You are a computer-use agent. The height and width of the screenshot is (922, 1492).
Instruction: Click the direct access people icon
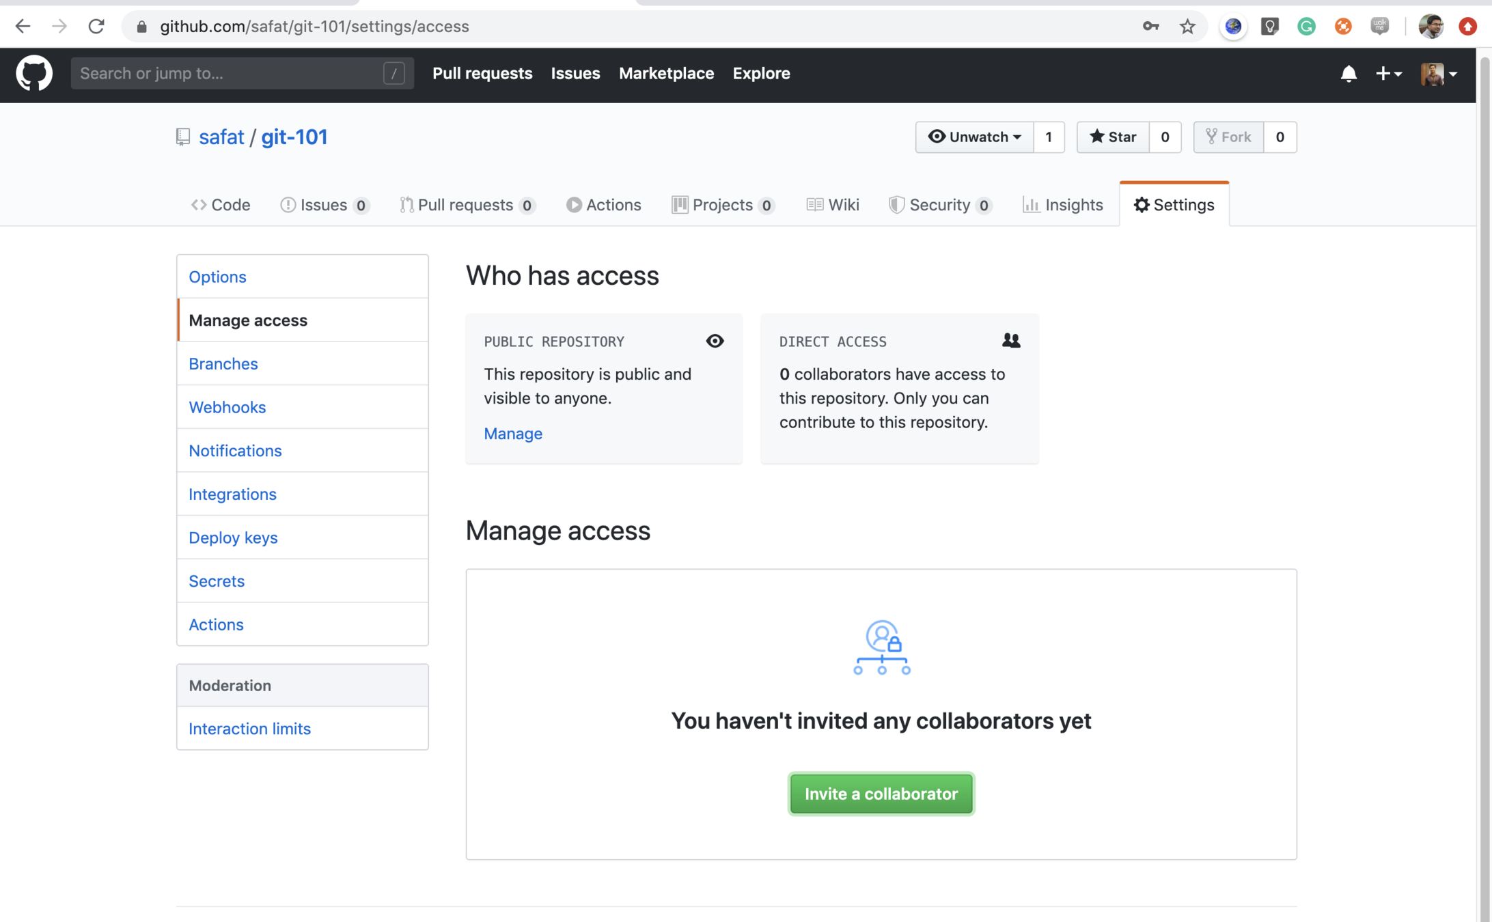click(1010, 340)
